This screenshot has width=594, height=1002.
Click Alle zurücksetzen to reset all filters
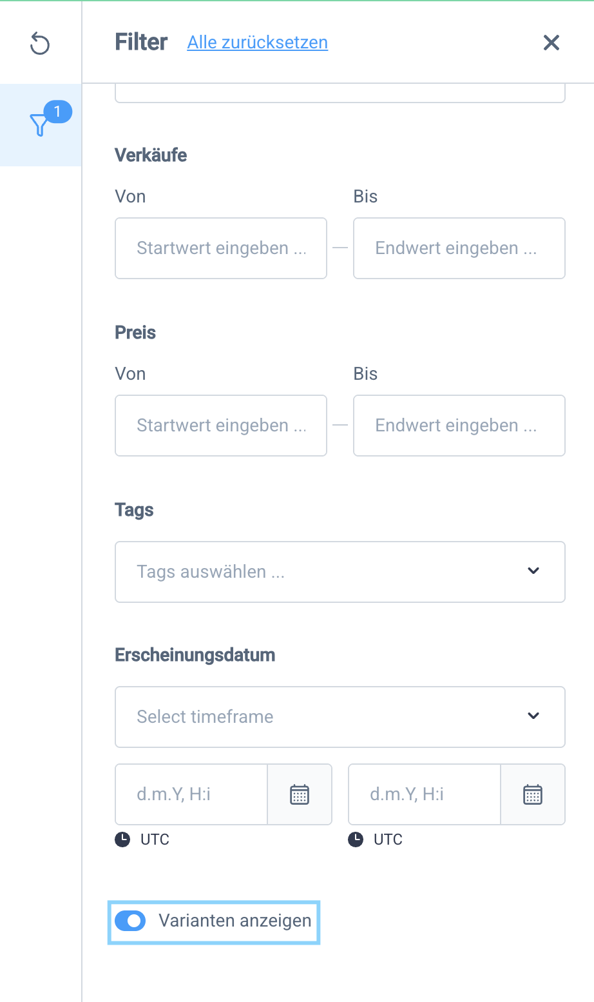pyautogui.click(x=256, y=43)
